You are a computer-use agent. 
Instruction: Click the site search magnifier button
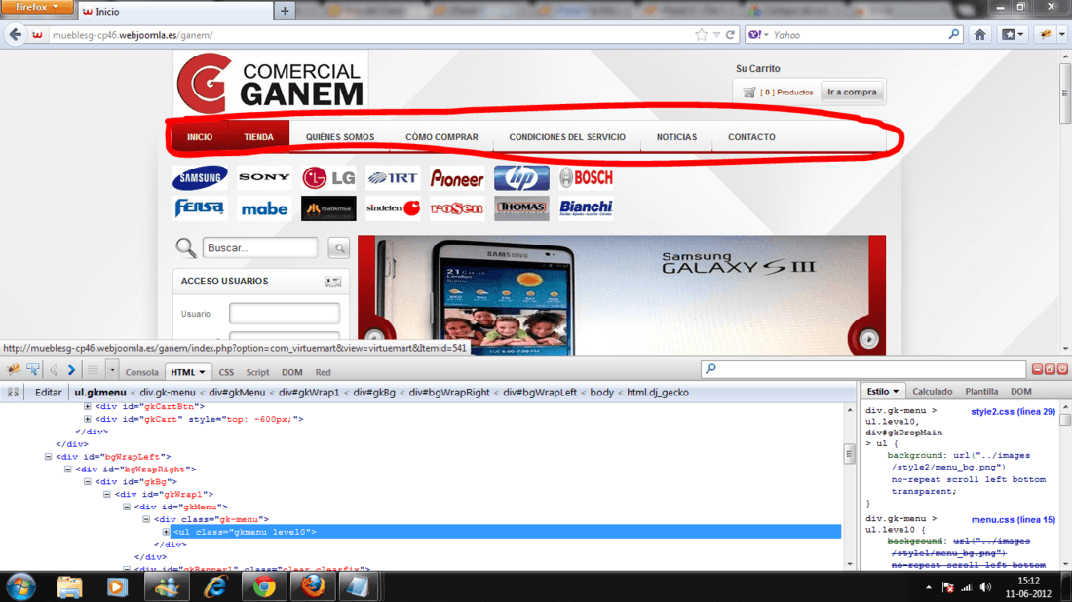click(339, 248)
